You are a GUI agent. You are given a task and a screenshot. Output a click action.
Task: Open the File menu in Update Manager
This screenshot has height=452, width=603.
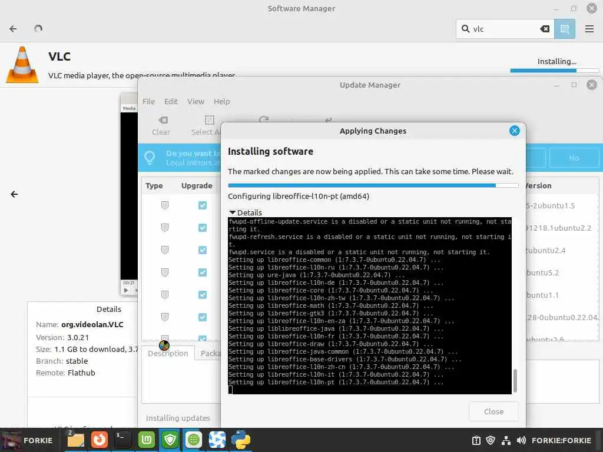[x=148, y=101]
